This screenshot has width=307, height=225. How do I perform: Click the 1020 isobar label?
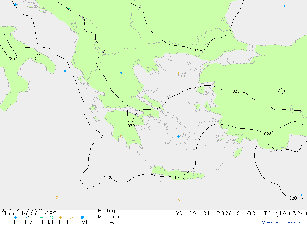point(292,198)
